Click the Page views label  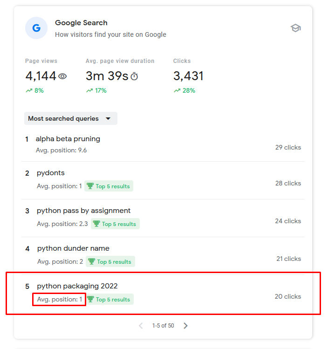pyautogui.click(x=41, y=61)
